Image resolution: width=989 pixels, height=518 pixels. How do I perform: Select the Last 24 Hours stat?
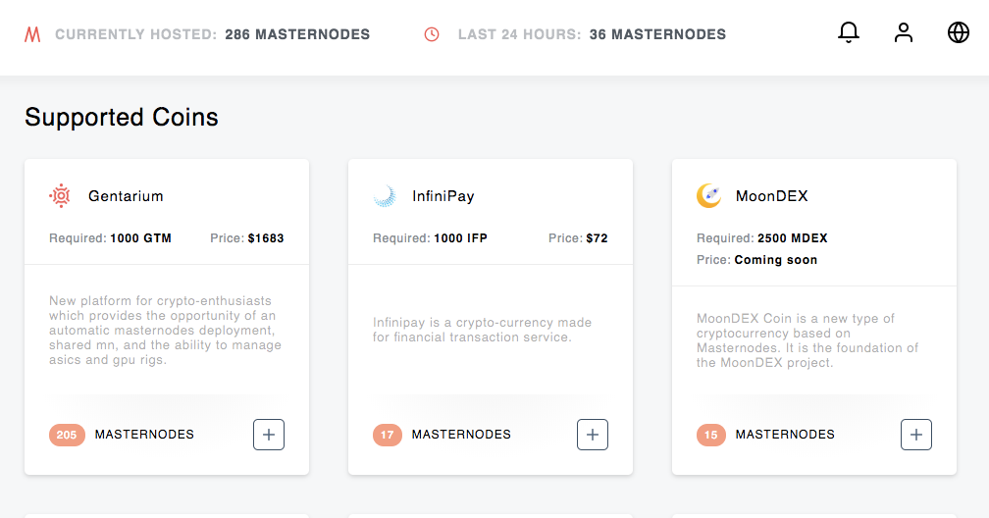[x=592, y=34]
